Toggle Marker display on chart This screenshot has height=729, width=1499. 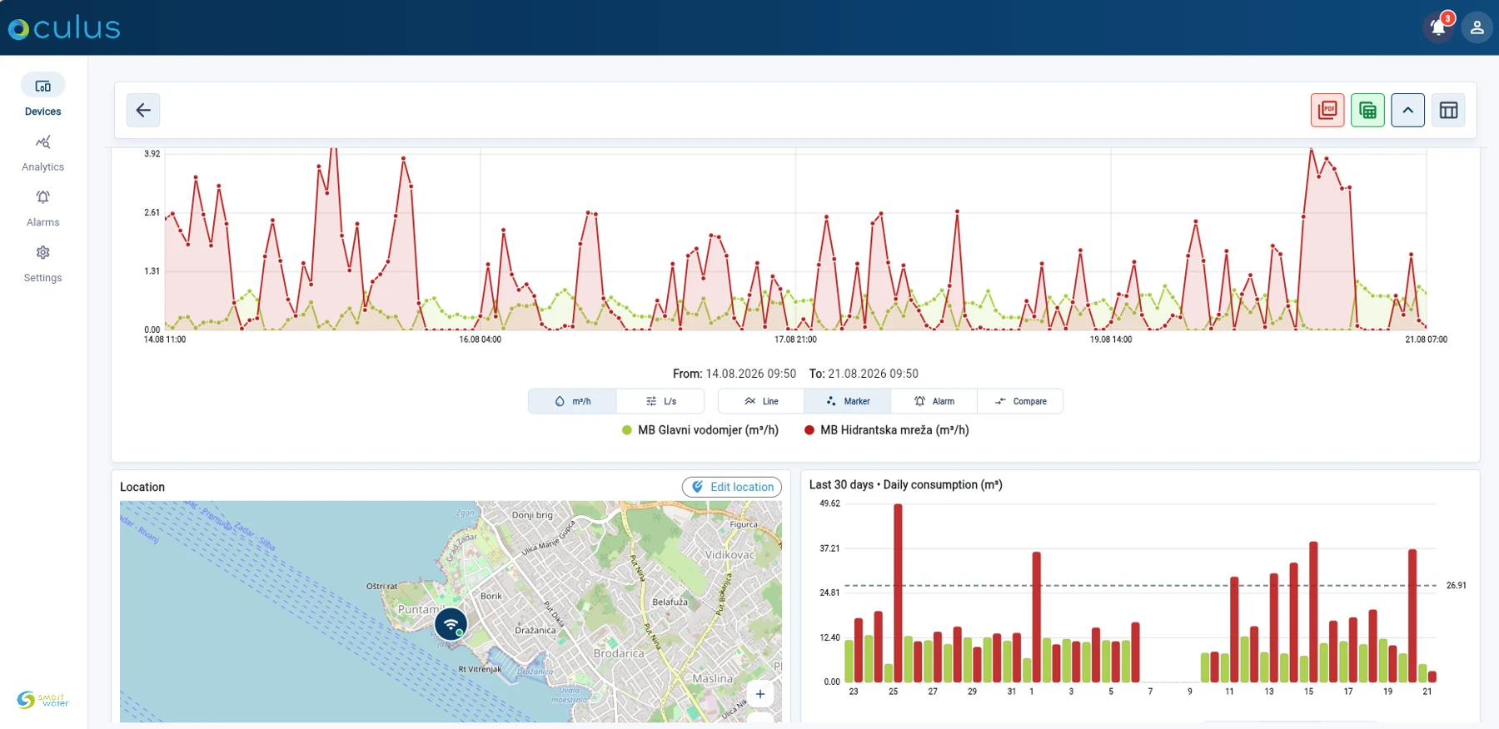coord(847,401)
